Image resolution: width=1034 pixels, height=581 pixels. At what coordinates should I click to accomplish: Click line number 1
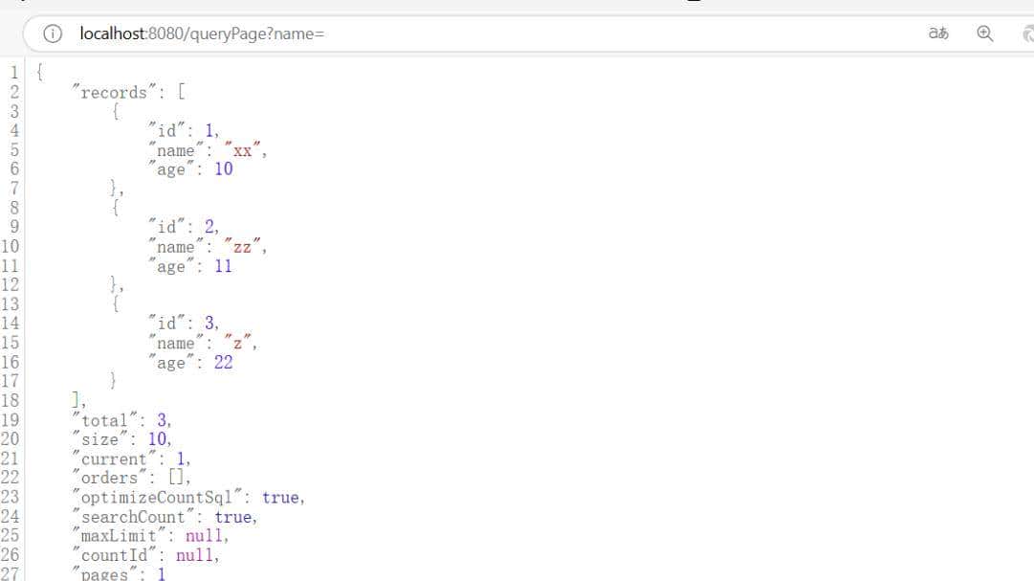pyautogui.click(x=14, y=73)
